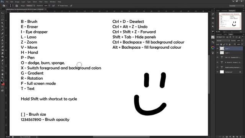Open layer Opacity dropdown
This screenshot has height=138, width=245.
click(x=242, y=41)
